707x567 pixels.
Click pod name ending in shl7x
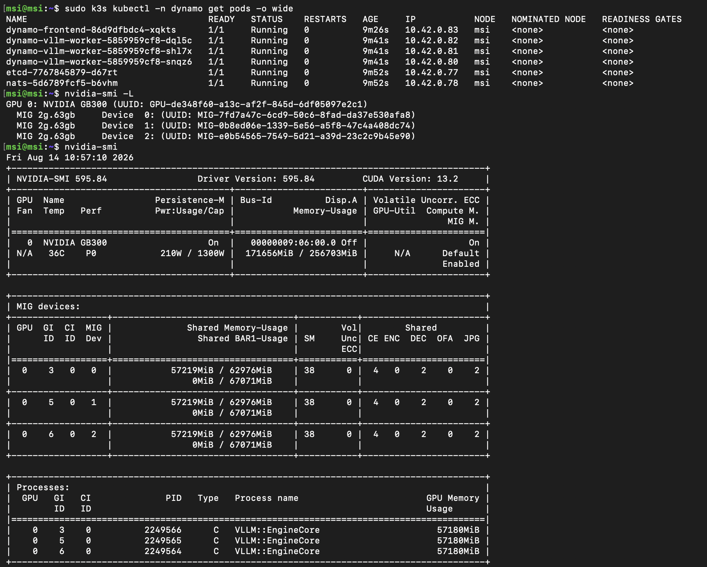click(99, 51)
